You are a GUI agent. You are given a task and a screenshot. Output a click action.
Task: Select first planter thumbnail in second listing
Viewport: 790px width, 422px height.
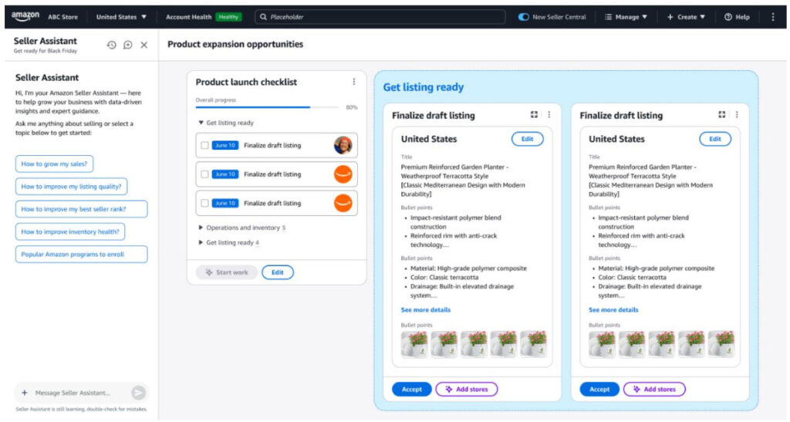[602, 344]
